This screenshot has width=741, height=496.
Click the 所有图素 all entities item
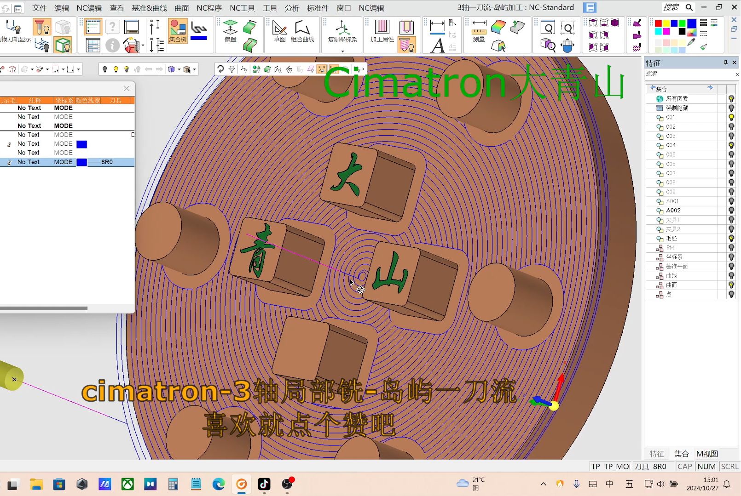[x=677, y=99]
